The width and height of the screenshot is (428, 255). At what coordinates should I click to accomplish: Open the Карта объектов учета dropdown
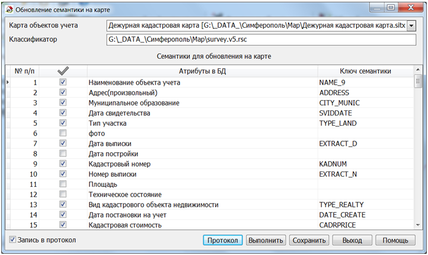coord(411,26)
